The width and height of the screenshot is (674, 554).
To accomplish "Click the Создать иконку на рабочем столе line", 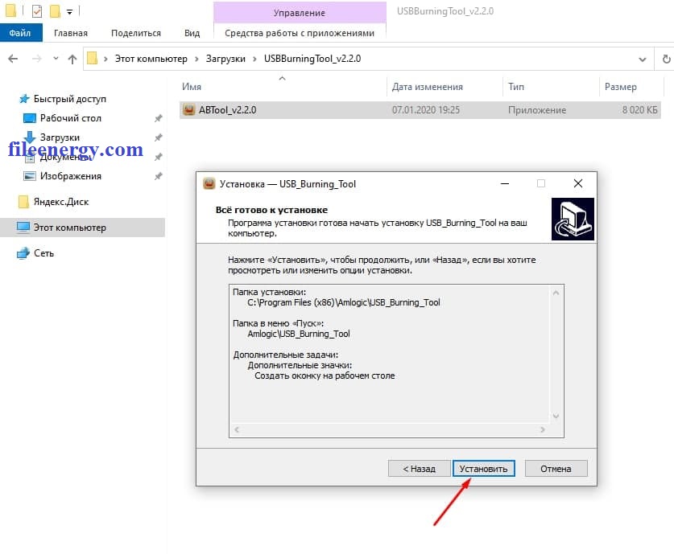I will (x=325, y=376).
